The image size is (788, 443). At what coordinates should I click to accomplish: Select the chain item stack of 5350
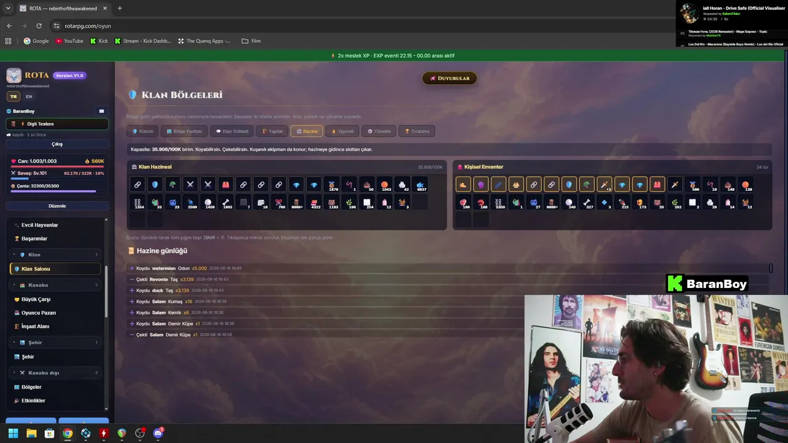tap(499, 202)
